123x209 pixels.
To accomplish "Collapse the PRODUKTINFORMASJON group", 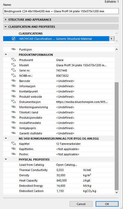I will point(6,54).
